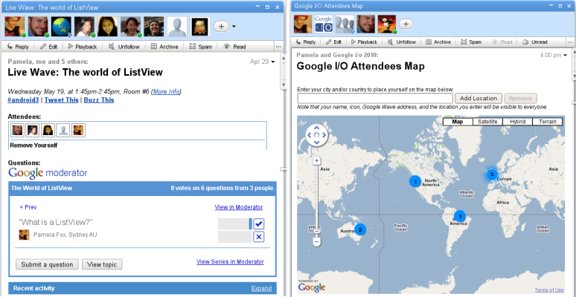Unfollow the Live Wave ListView wave
Image resolution: width=576 pixels, height=297 pixels.
tap(124, 47)
